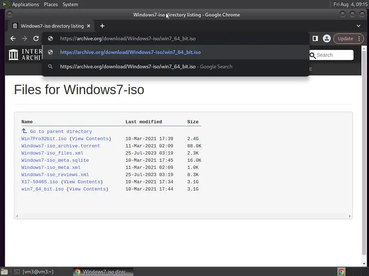
Task: Click the 88.0K size value
Action: click(194, 146)
